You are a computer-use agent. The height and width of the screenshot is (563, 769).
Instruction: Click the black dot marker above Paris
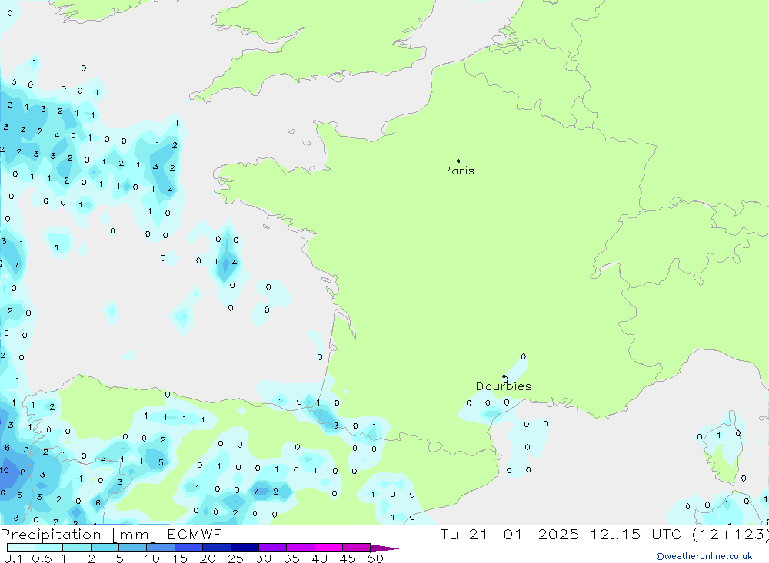[x=458, y=161]
